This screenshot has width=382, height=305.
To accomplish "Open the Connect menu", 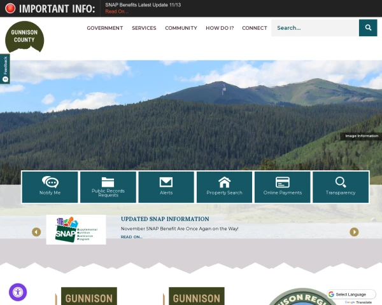I will click(x=255, y=28).
